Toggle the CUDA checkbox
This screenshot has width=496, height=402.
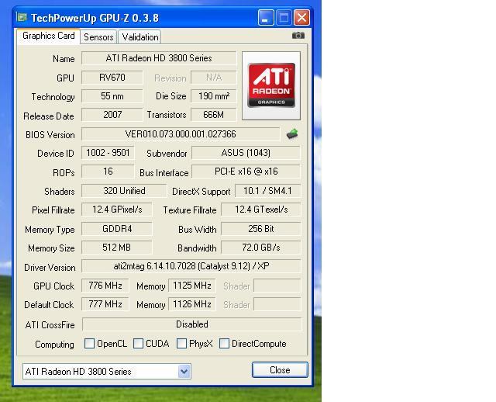[x=138, y=343]
